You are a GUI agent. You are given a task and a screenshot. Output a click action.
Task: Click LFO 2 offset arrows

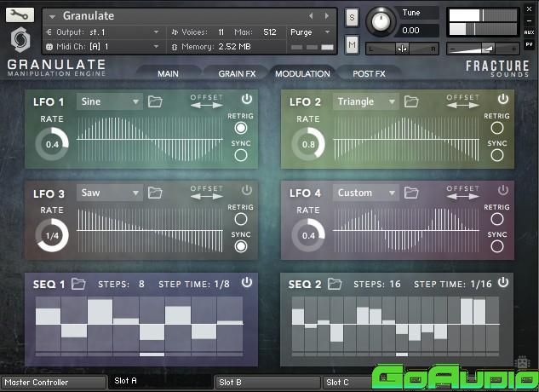(462, 105)
